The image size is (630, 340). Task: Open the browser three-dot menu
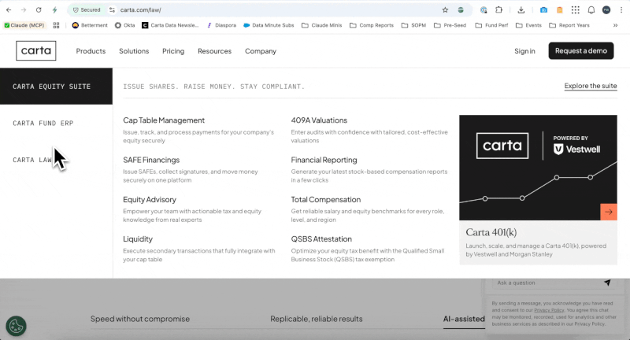(621, 10)
